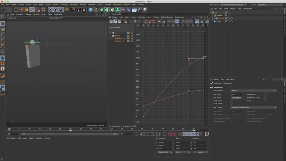Toggle Y axis lock
286x161 pixels.
click(55, 10)
